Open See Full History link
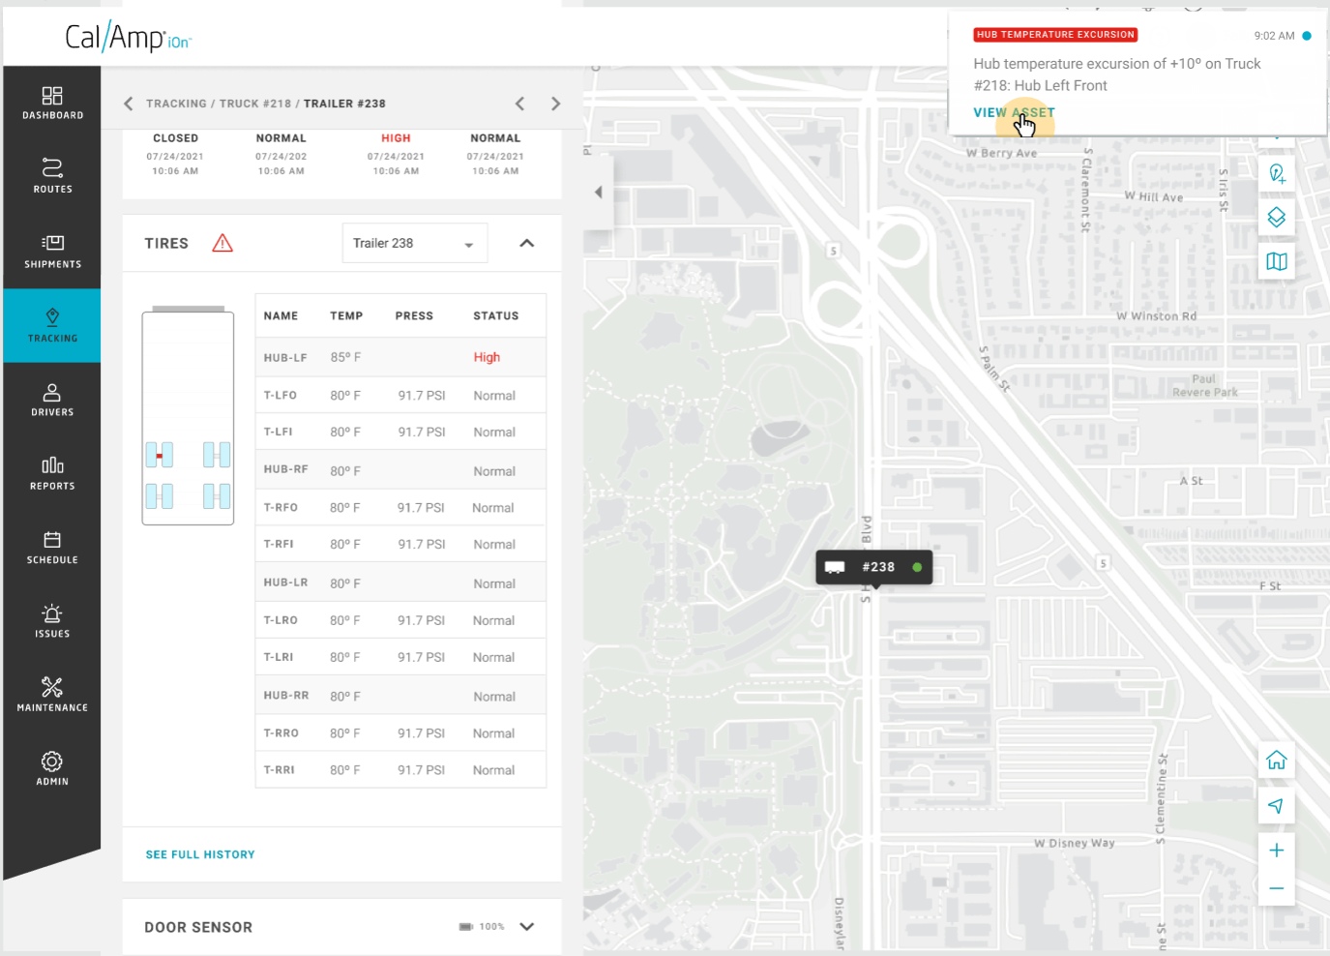Image resolution: width=1330 pixels, height=956 pixels. tap(200, 855)
